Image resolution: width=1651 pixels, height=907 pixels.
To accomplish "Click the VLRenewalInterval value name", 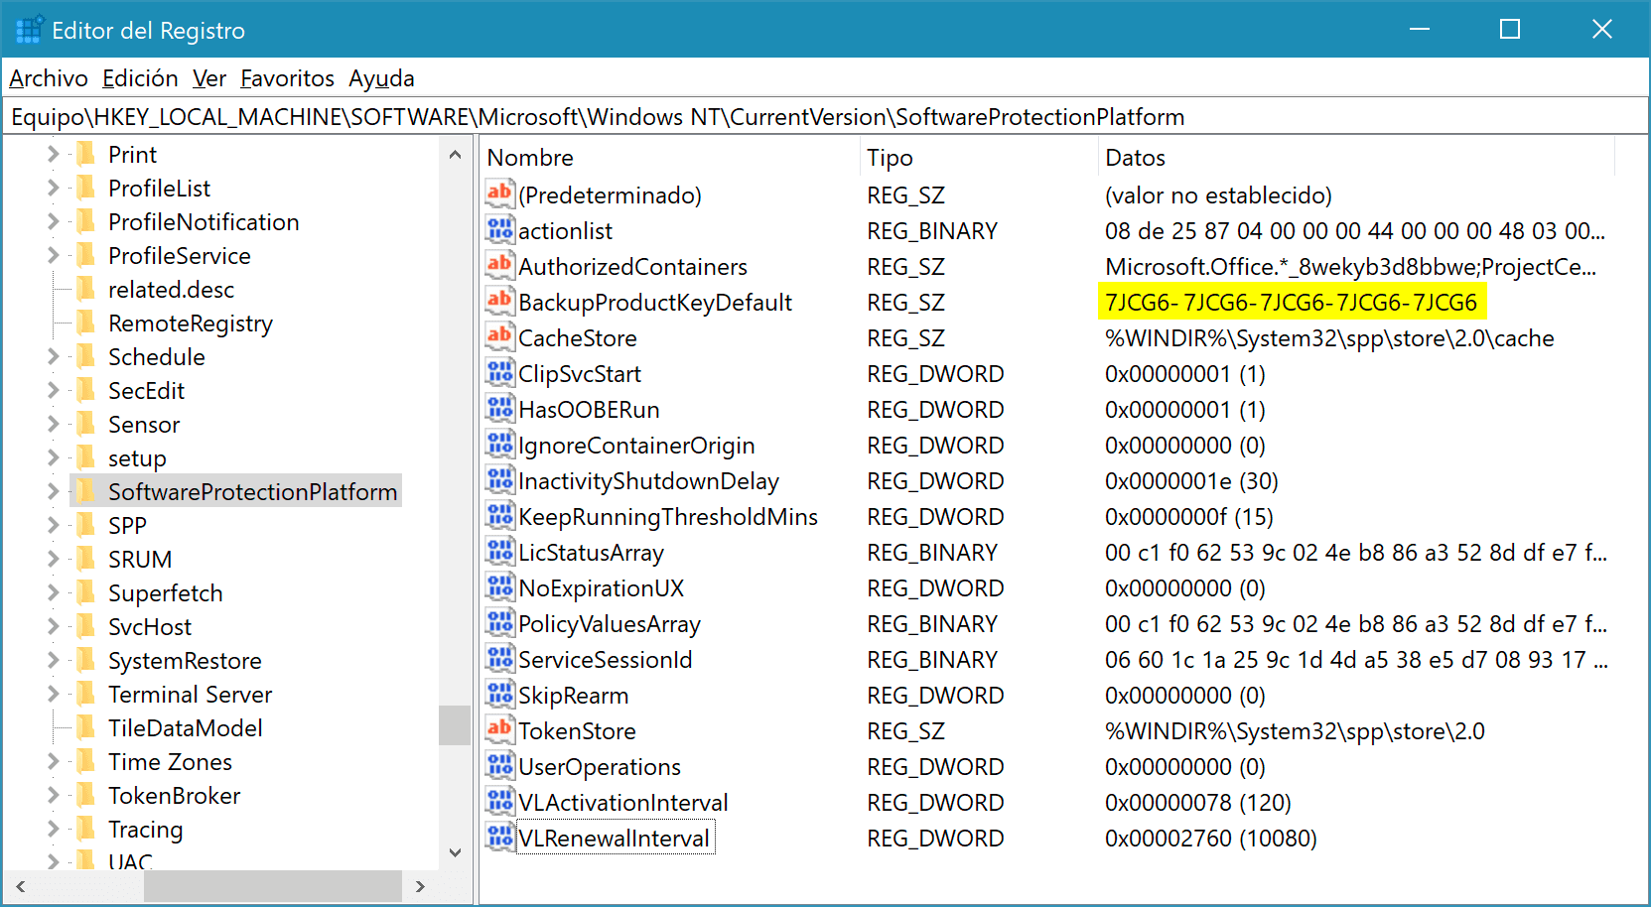I will (614, 839).
